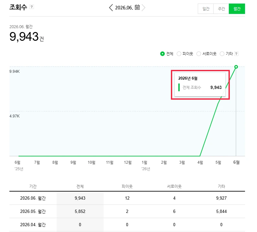Screen dimensions: 257x232
Task: Click the 1월 '26년 axis label
Action: click(146, 165)
